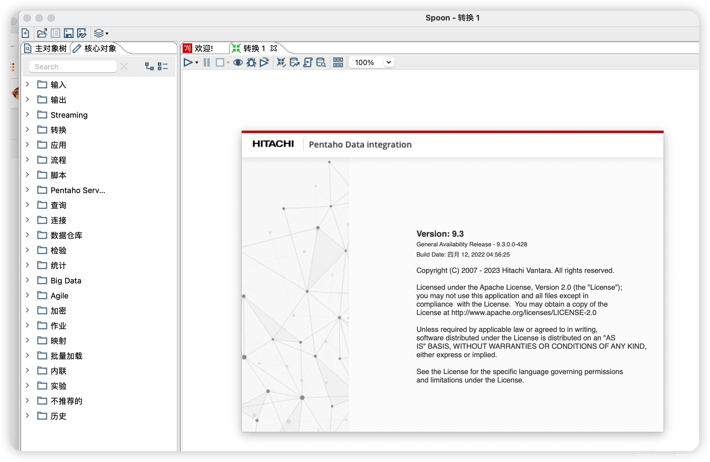Switch panel to list view layout

163,66
